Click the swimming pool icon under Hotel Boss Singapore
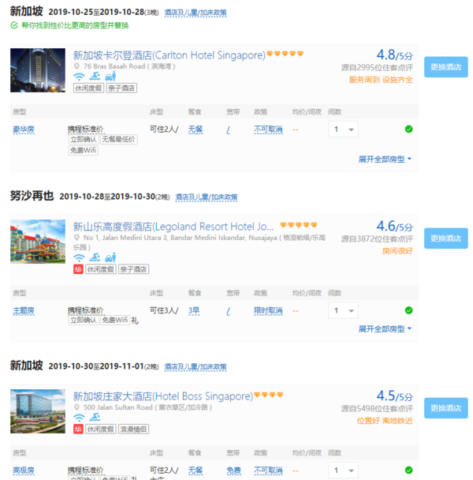This screenshot has width=473, height=480. [x=95, y=417]
